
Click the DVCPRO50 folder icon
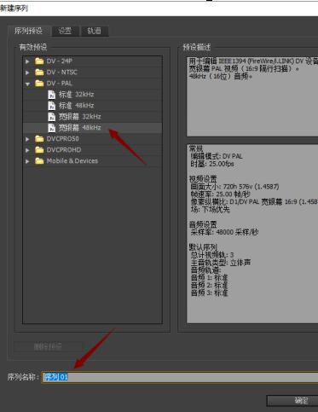[x=39, y=138]
